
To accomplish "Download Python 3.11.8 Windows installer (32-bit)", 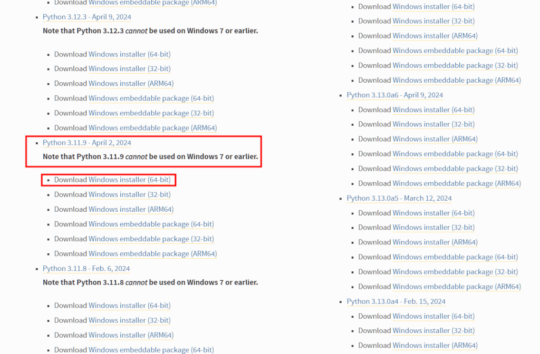I will pos(130,320).
